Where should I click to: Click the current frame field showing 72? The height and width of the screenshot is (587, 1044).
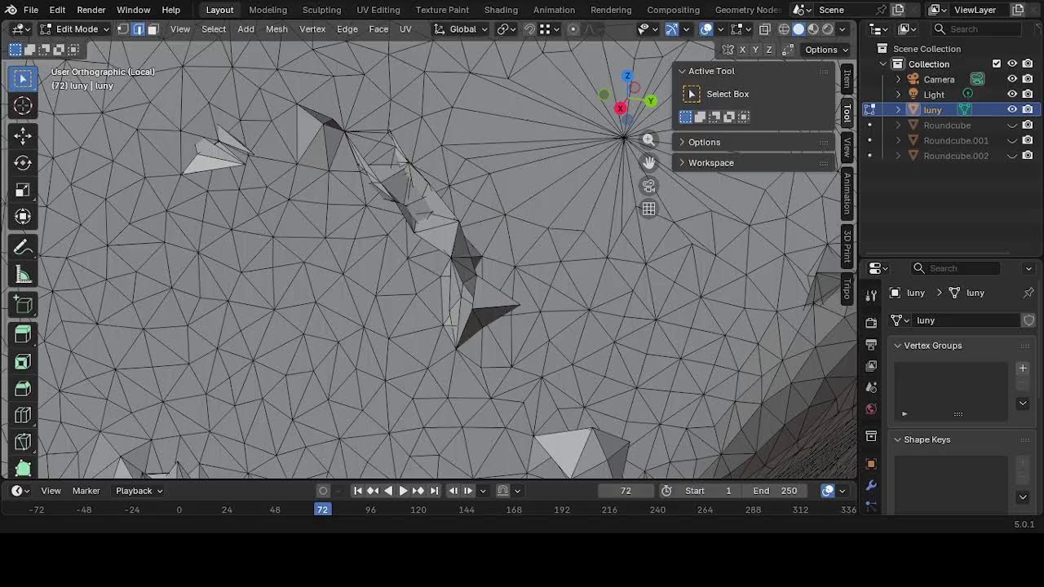coord(626,491)
